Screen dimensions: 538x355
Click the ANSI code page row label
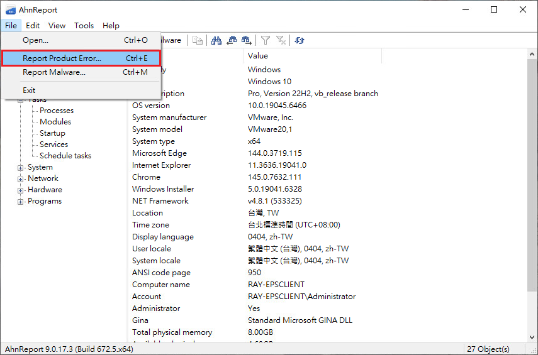click(161, 273)
